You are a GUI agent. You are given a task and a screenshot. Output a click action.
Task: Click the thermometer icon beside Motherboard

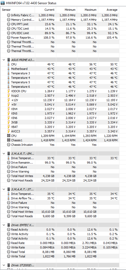coord(9,69)
